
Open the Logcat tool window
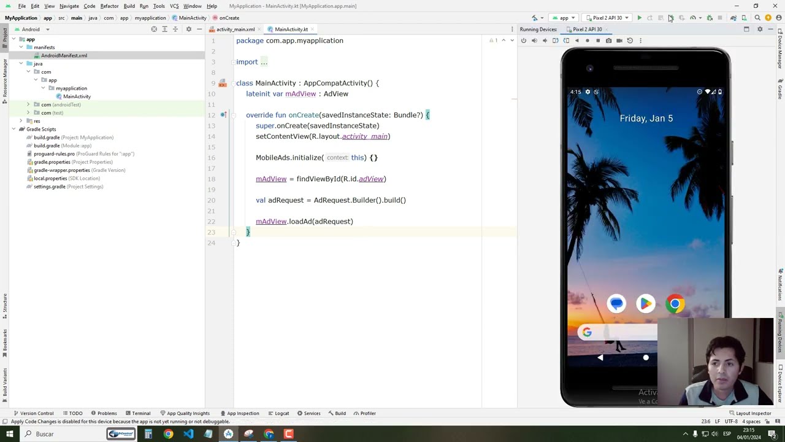[x=278, y=413]
